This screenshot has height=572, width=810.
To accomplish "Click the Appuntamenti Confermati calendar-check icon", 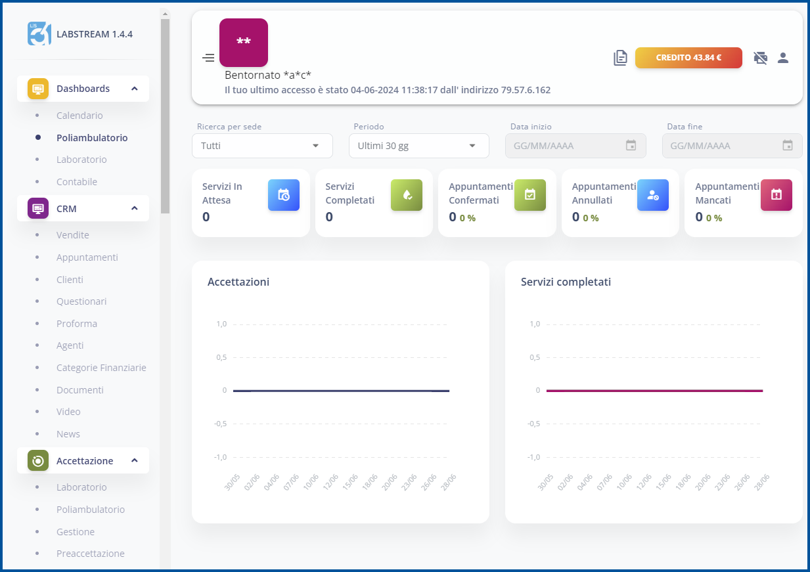I will tap(529, 195).
